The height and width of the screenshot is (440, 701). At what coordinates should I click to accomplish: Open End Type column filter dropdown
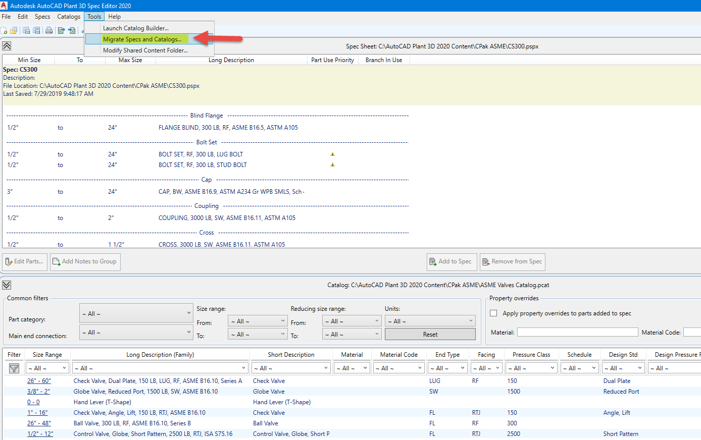447,368
